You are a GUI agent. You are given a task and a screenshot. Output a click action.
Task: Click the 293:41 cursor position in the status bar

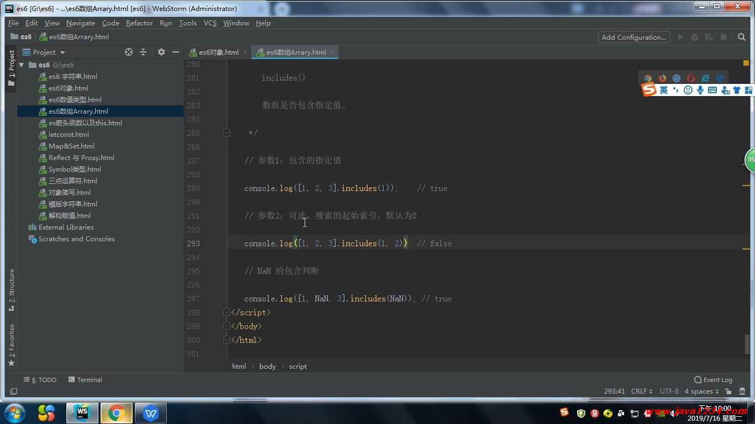[615, 391]
